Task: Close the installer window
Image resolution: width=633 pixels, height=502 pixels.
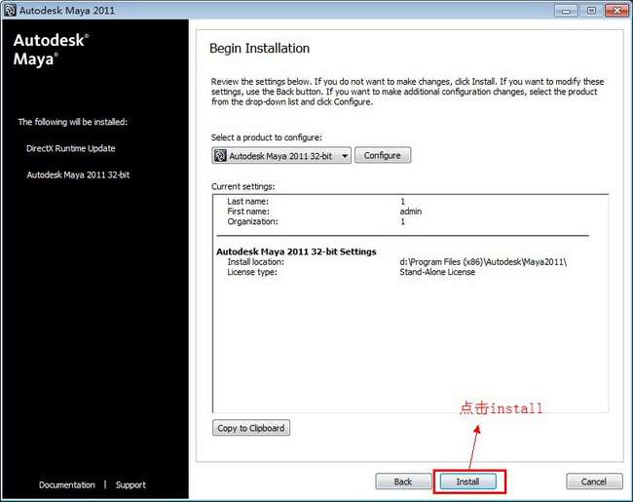Action: click(616, 10)
